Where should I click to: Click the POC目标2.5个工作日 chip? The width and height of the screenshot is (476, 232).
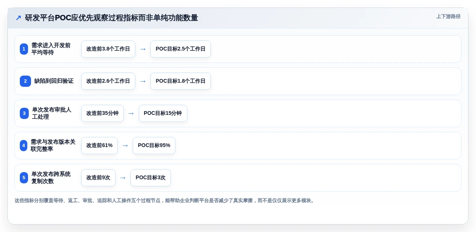[x=181, y=49]
